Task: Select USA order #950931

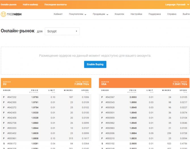Action: (x=144, y=113)
